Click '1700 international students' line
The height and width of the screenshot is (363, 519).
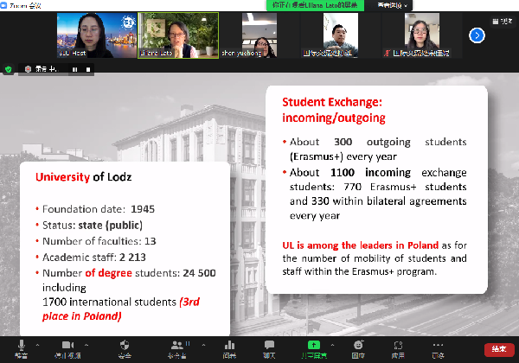click(109, 302)
